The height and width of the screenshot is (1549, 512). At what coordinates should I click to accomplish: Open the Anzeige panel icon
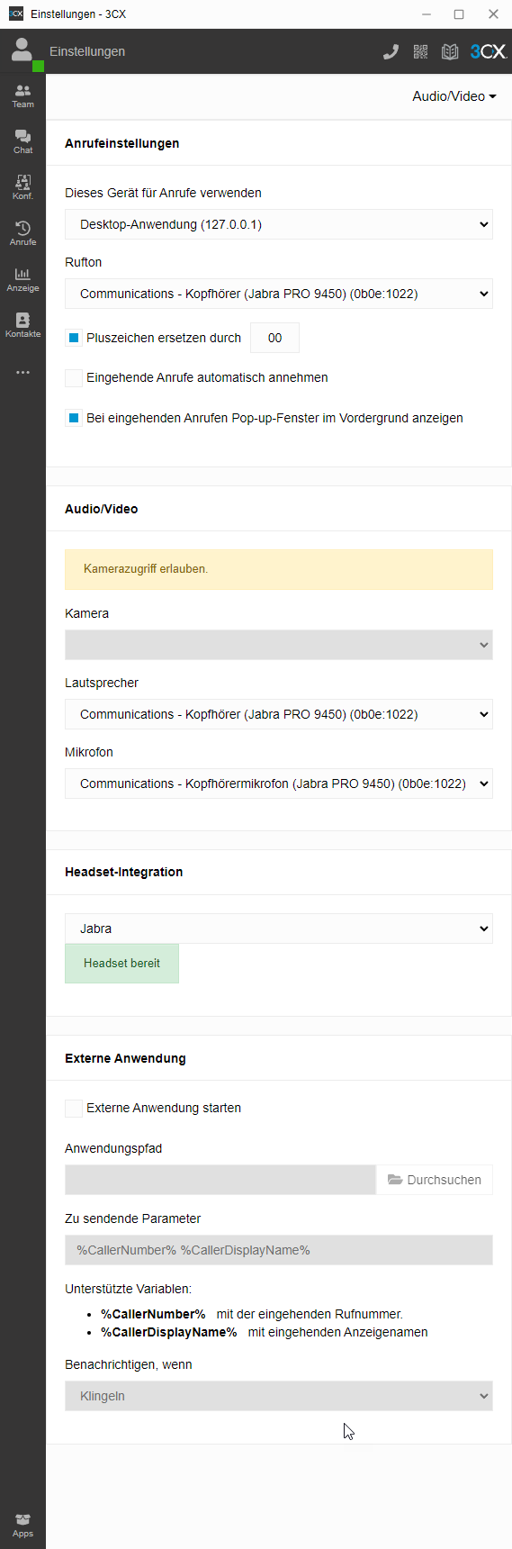pyautogui.click(x=22, y=279)
